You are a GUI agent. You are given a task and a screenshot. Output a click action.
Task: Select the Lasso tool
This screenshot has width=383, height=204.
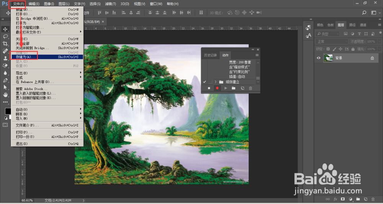coord(5,36)
